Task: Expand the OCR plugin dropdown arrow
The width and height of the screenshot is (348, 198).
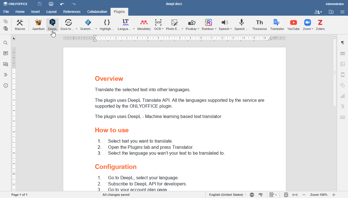Action: pyautogui.click(x=163, y=29)
